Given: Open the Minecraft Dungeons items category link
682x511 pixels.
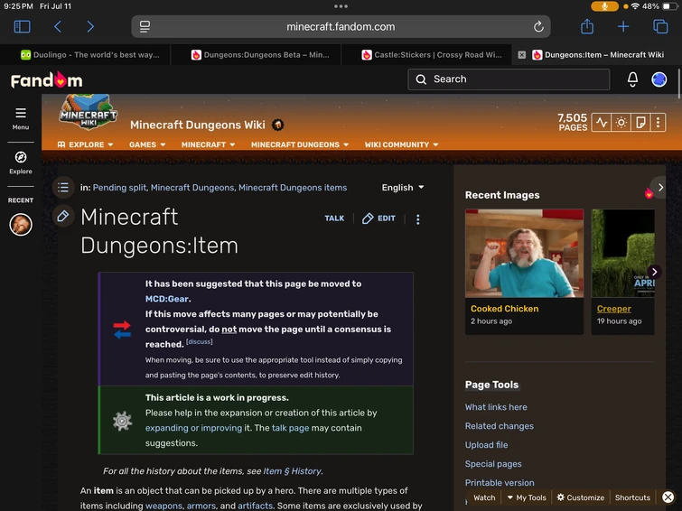Looking at the screenshot, I should click(293, 188).
